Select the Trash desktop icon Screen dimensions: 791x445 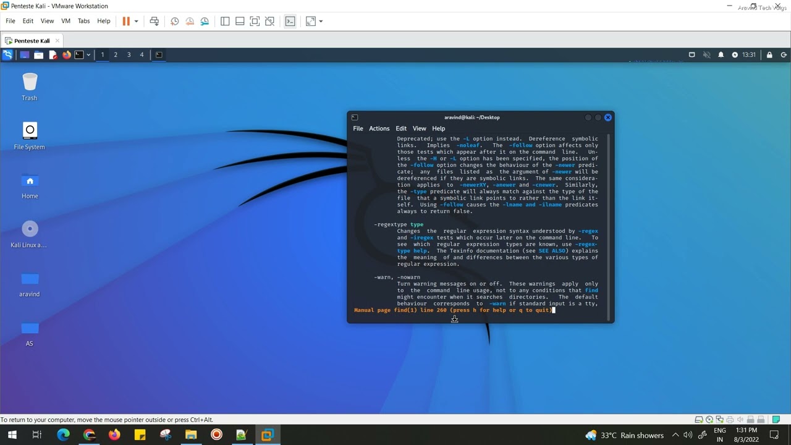[30, 87]
